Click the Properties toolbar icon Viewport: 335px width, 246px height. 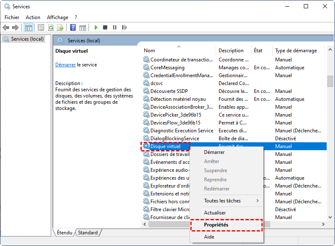[x=41, y=27]
